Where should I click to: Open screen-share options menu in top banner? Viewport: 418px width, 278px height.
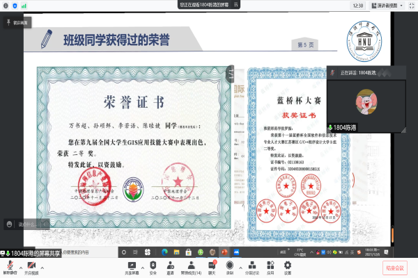coord(237,4)
